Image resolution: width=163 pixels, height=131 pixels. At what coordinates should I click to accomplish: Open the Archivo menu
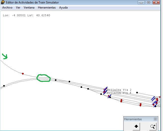click(x=7, y=8)
